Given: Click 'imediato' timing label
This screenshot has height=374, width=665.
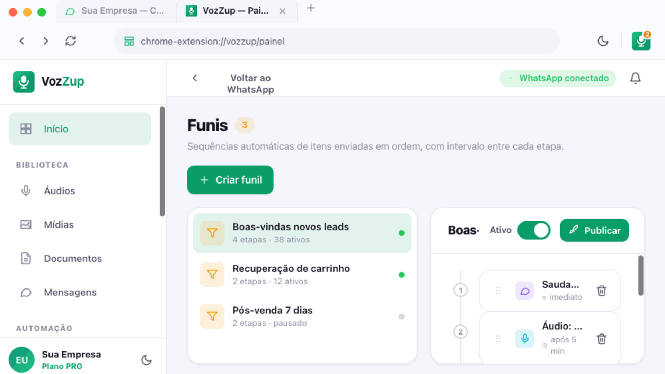Looking at the screenshot, I should (x=566, y=297).
